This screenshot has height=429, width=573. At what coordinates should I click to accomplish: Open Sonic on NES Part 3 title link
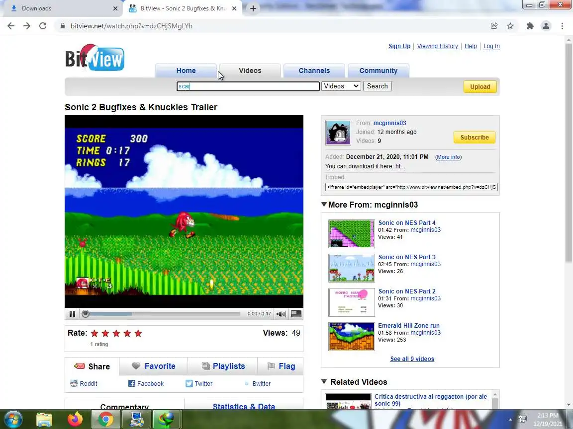click(407, 257)
